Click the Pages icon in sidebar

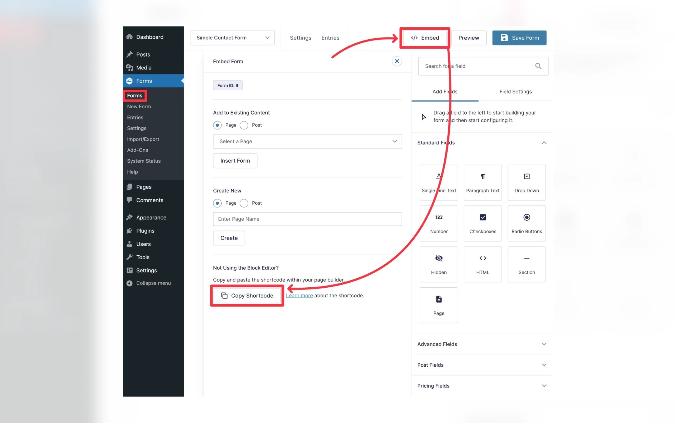(x=129, y=187)
